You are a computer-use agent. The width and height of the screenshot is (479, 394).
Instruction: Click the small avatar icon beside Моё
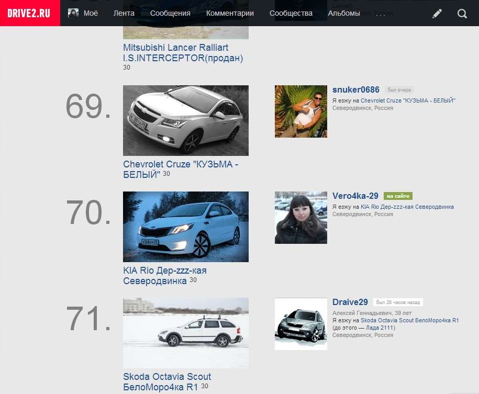pos(72,13)
